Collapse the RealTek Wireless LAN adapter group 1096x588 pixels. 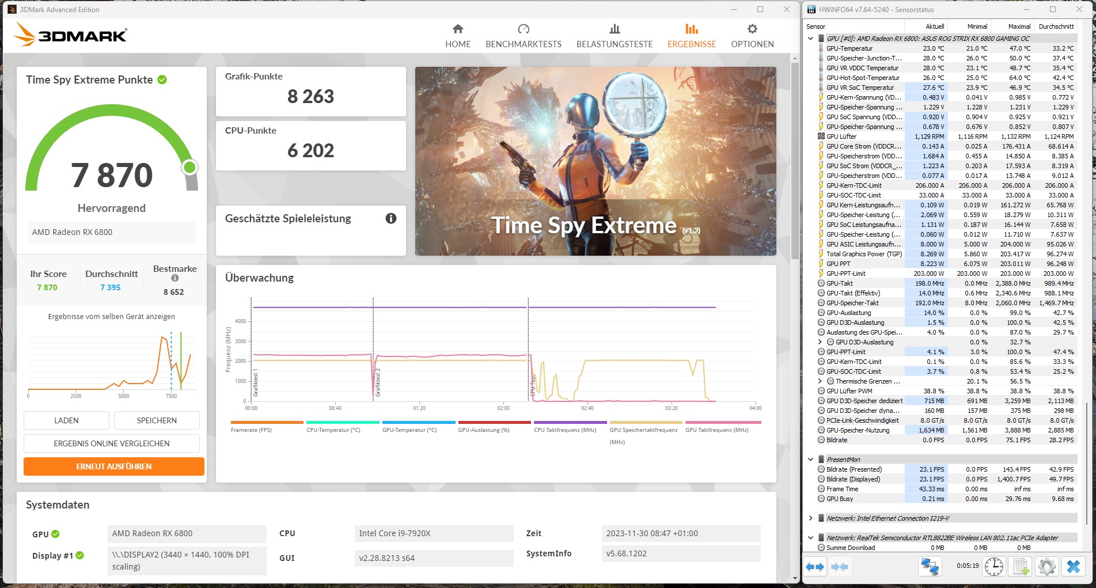(x=811, y=538)
